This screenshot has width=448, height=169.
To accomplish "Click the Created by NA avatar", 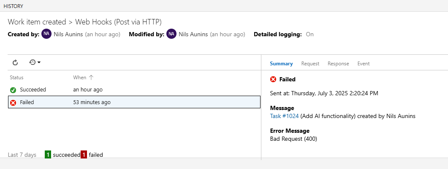I will coord(46,34).
